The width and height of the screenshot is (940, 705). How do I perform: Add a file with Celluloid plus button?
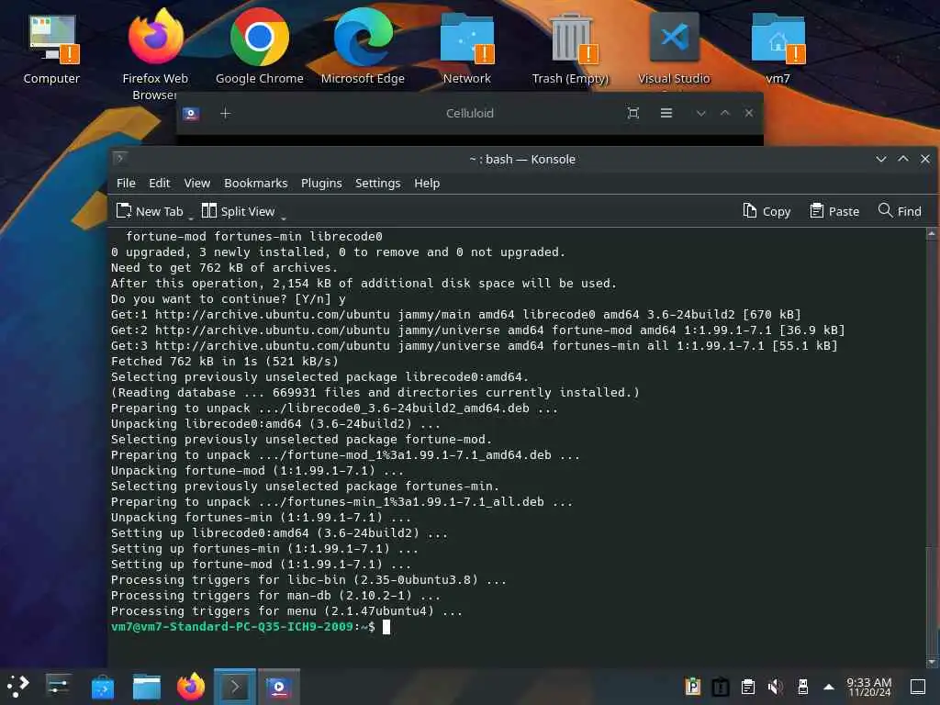coord(226,113)
